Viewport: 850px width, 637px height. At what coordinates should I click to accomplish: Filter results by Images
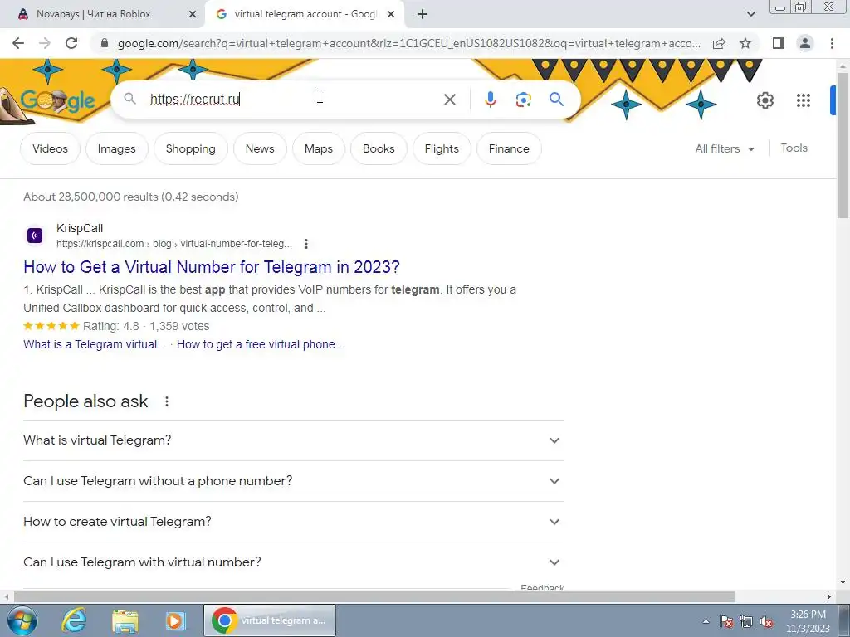click(116, 148)
